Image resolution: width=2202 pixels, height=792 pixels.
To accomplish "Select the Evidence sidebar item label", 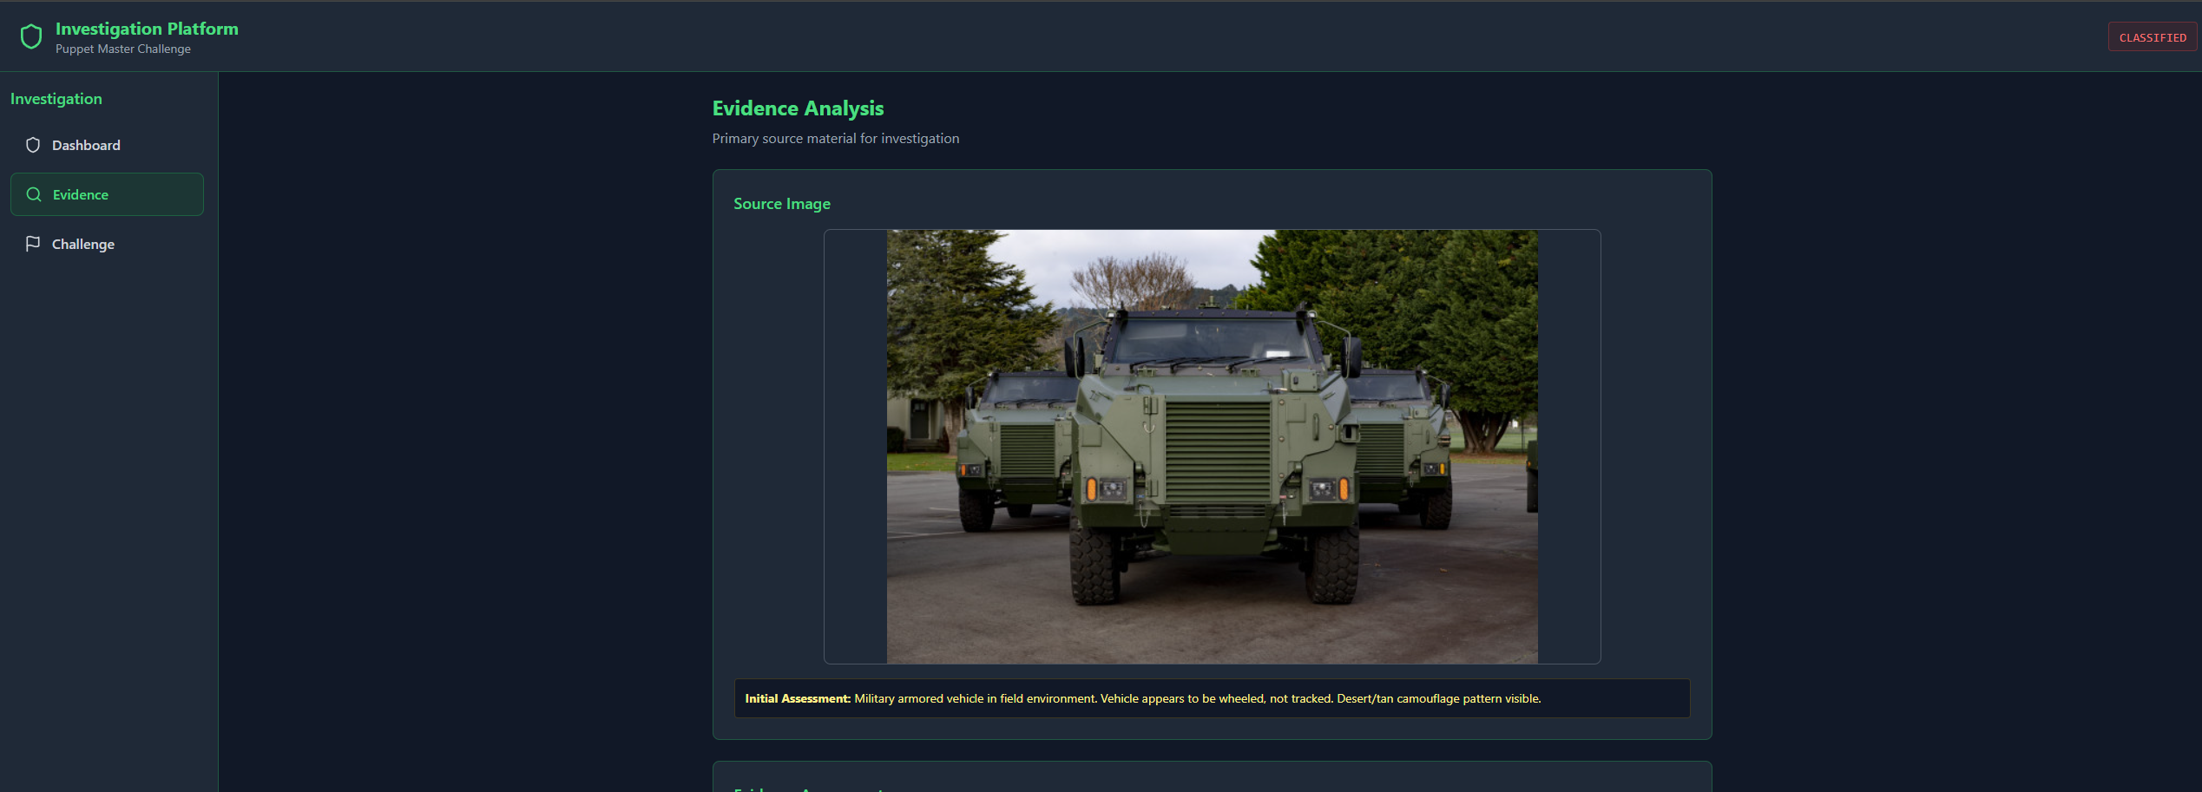I will click(x=81, y=194).
